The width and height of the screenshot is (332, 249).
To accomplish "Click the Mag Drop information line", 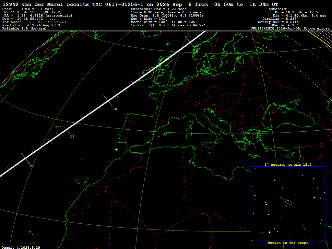I will (x=167, y=16).
